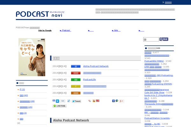Open the top-right header bar link
Viewport: 191px width, 127px height.
[168, 3]
